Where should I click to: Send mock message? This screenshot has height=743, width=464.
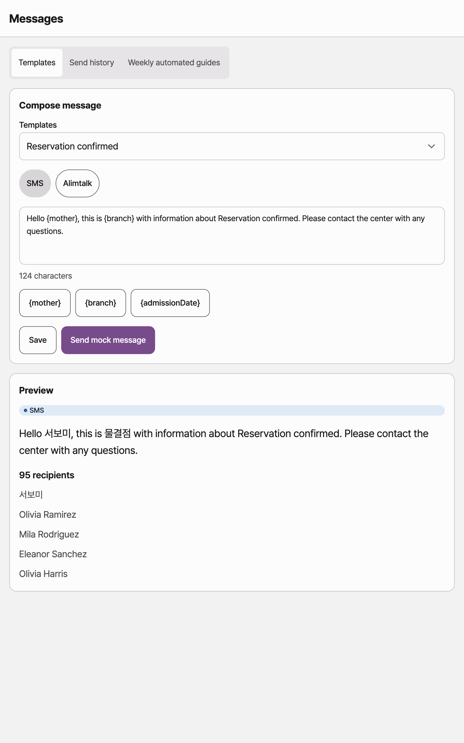pos(108,340)
